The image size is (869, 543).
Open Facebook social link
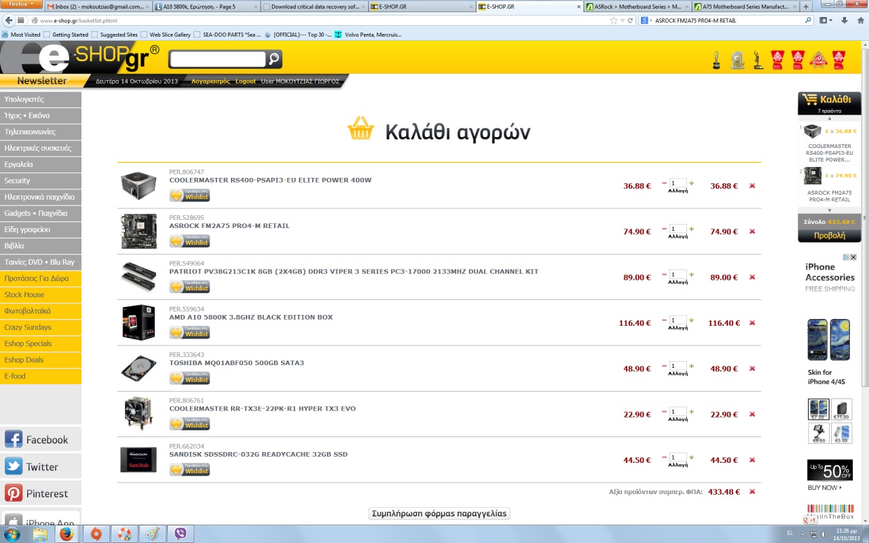click(x=41, y=440)
